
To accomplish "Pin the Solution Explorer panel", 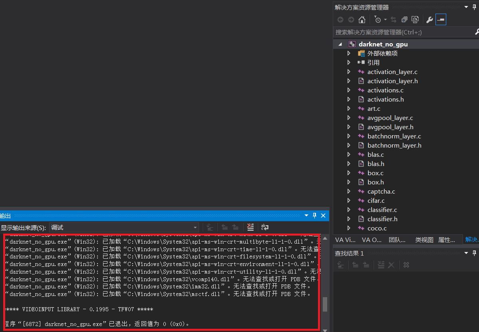I will click(475, 7).
